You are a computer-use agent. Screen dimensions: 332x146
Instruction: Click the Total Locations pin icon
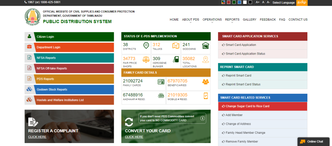[206, 59]
